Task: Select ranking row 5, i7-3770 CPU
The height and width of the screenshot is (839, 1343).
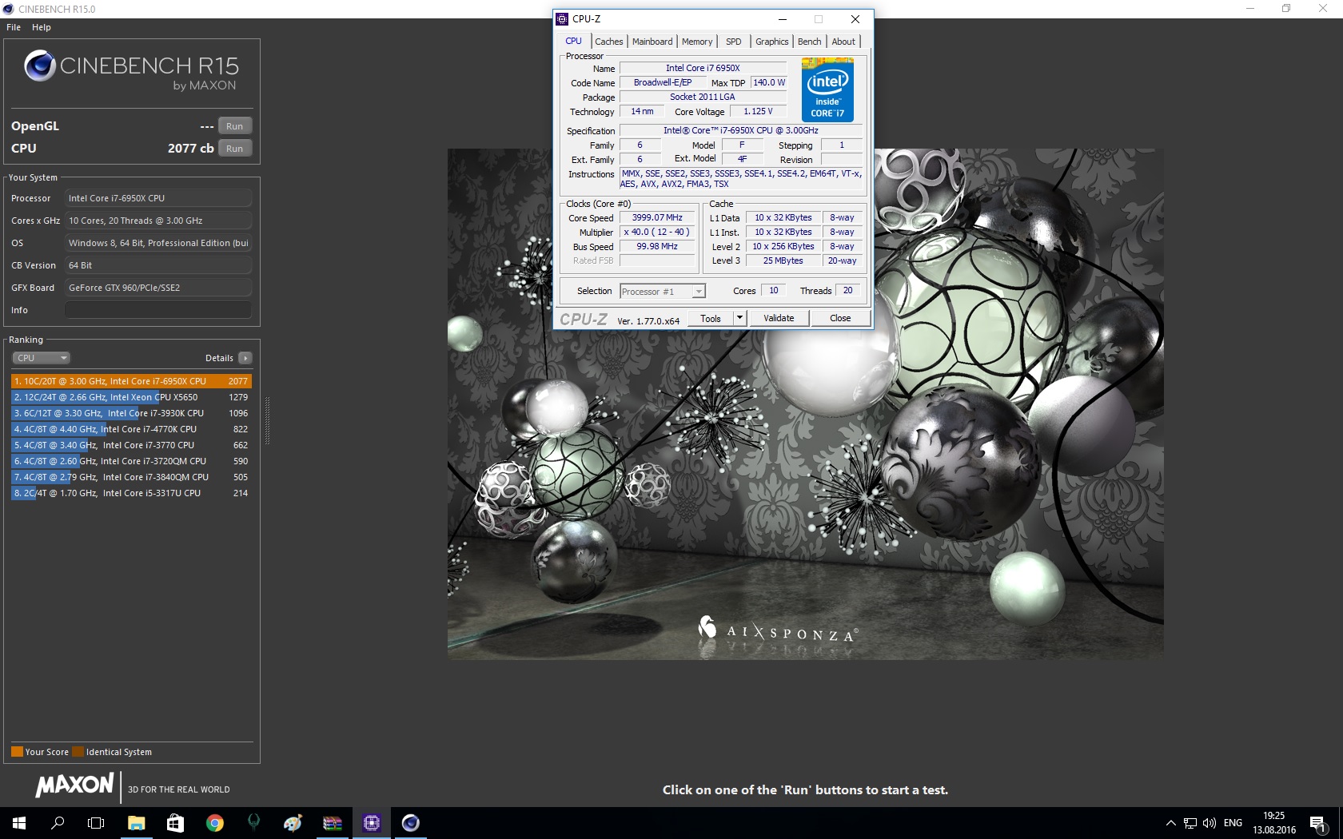Action: [131, 445]
